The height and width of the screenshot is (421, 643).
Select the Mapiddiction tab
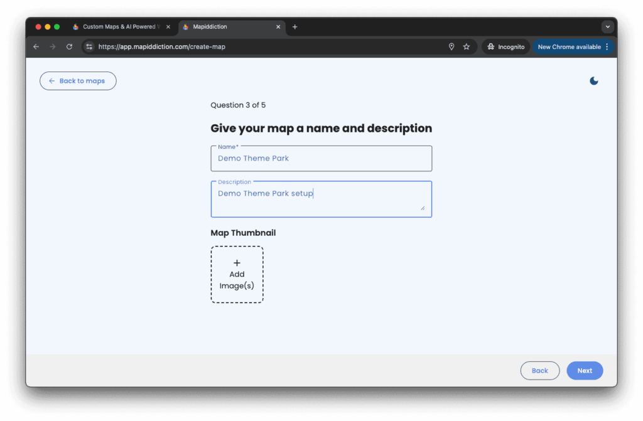tap(226, 27)
